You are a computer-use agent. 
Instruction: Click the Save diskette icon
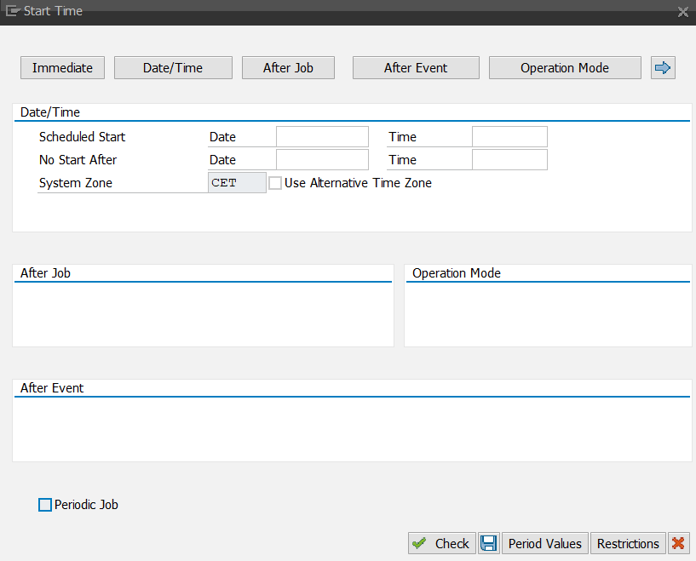tap(489, 543)
